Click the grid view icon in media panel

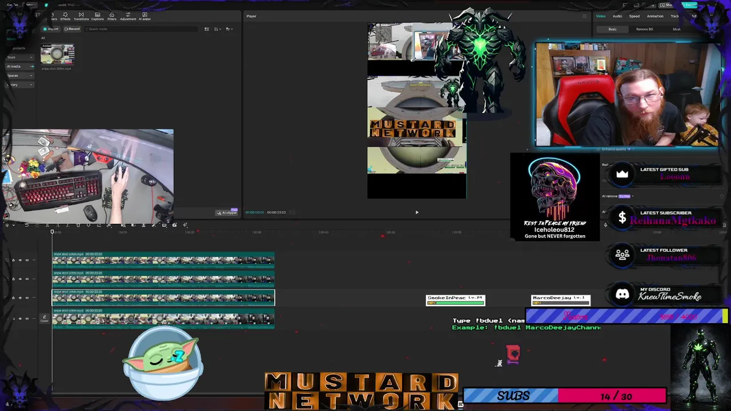point(207,29)
